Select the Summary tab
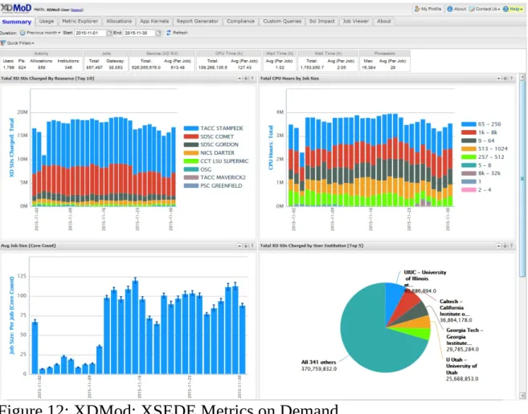The width and height of the screenshot is (528, 414). point(17,22)
